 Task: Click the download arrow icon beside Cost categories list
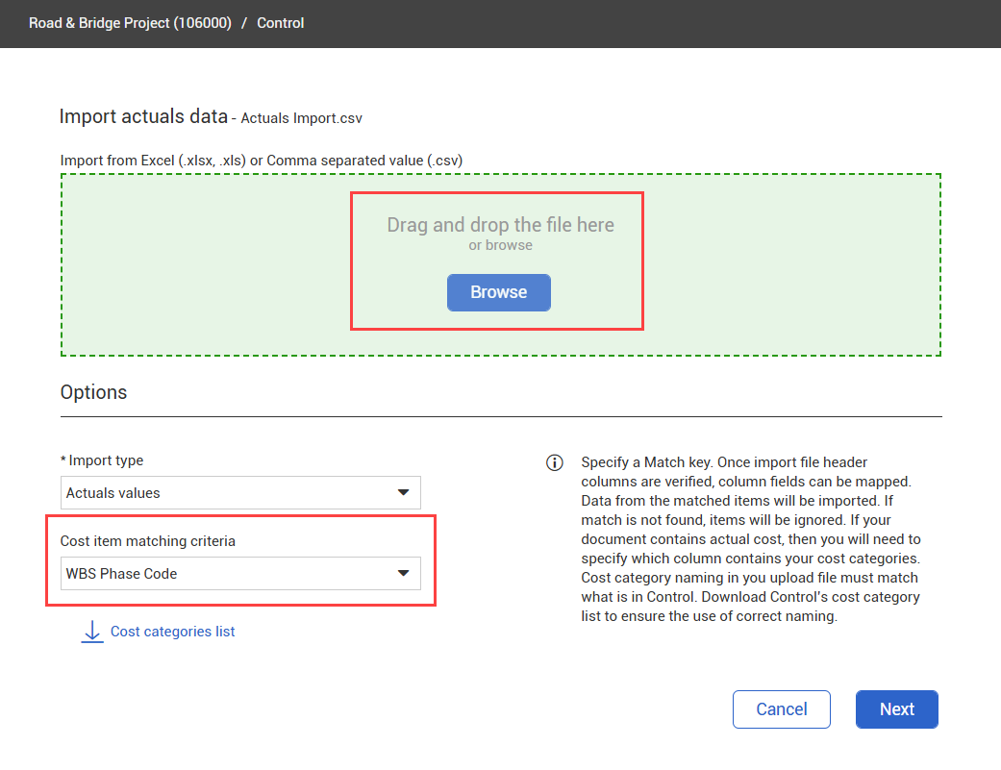[x=92, y=632]
